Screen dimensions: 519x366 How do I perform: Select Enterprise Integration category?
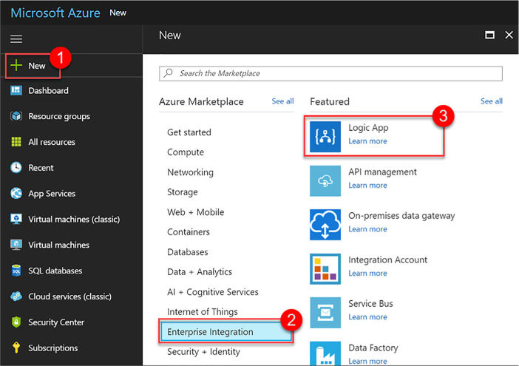[226, 331]
